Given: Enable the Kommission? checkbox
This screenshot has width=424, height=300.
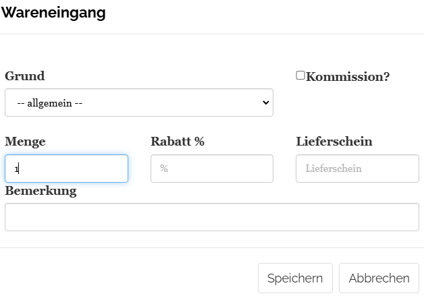Looking at the screenshot, I should pos(300,76).
